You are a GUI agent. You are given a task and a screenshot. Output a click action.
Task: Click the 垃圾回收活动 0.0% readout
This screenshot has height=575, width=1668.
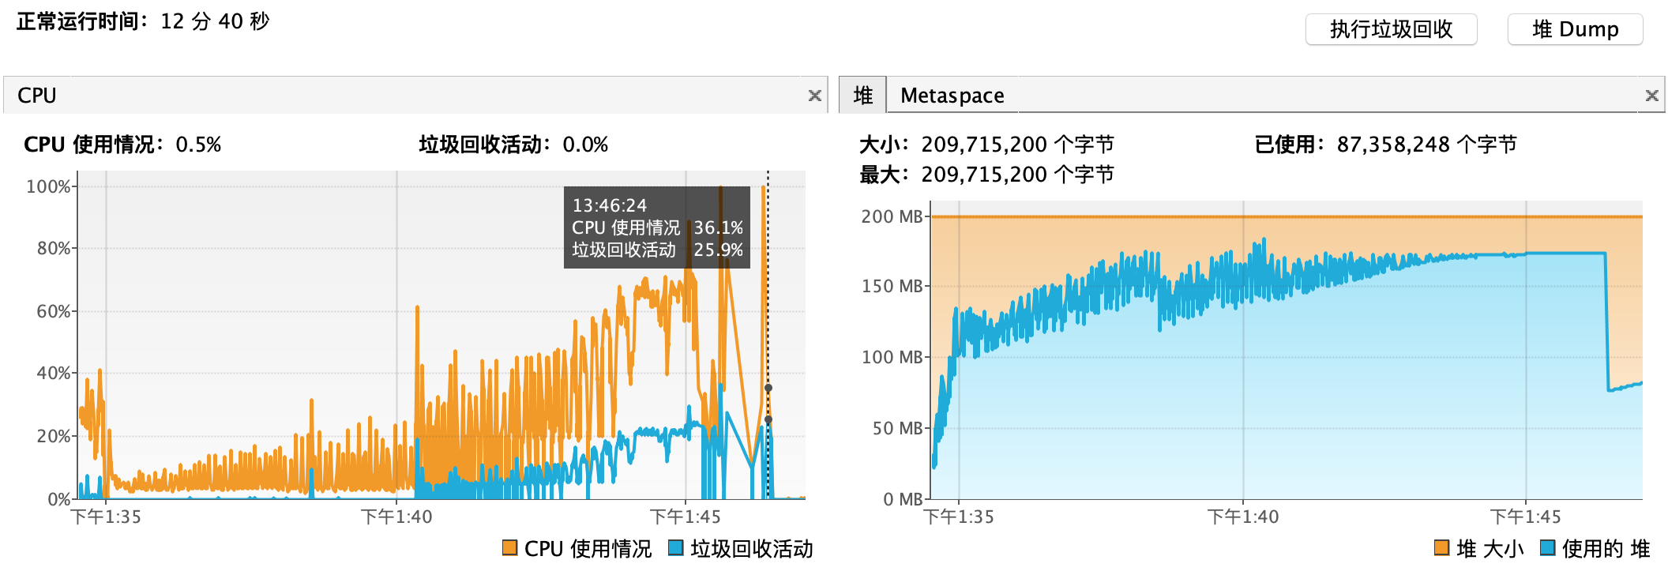tap(512, 145)
